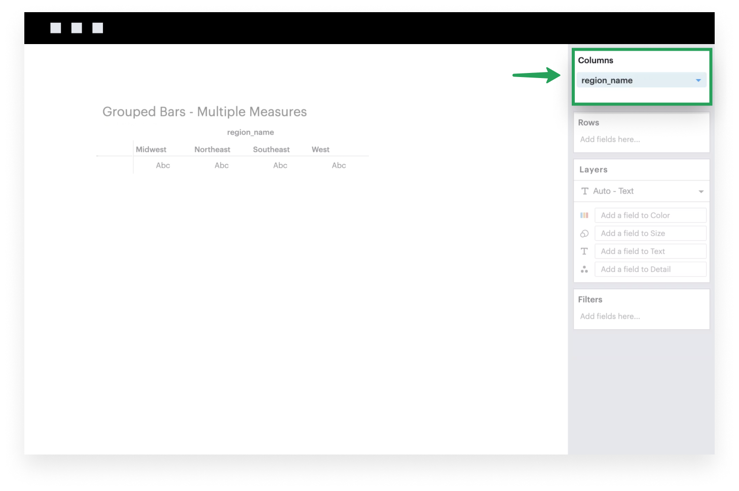Expand the Auto - Text layer dropdown
Image resolution: width=739 pixels, height=491 pixels.
point(701,191)
